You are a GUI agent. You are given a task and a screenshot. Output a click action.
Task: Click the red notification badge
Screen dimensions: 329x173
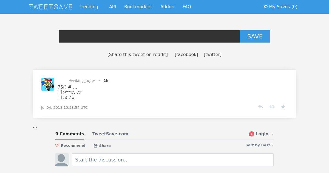251,134
